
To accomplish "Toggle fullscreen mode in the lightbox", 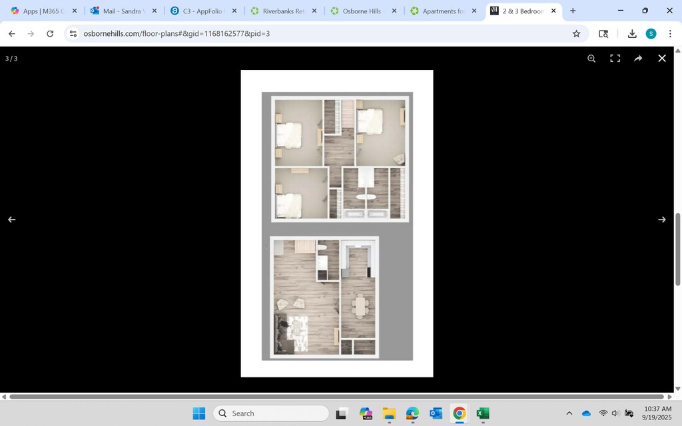I will [615, 59].
